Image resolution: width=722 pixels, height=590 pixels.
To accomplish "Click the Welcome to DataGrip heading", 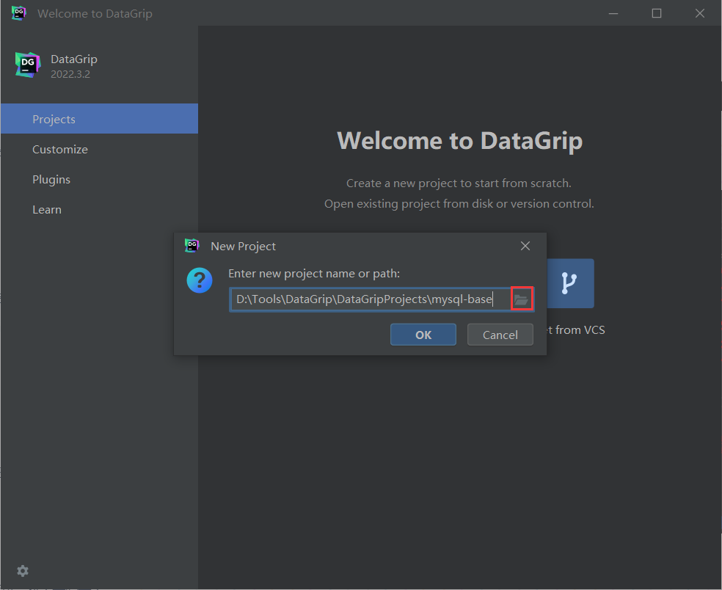I will (x=459, y=140).
